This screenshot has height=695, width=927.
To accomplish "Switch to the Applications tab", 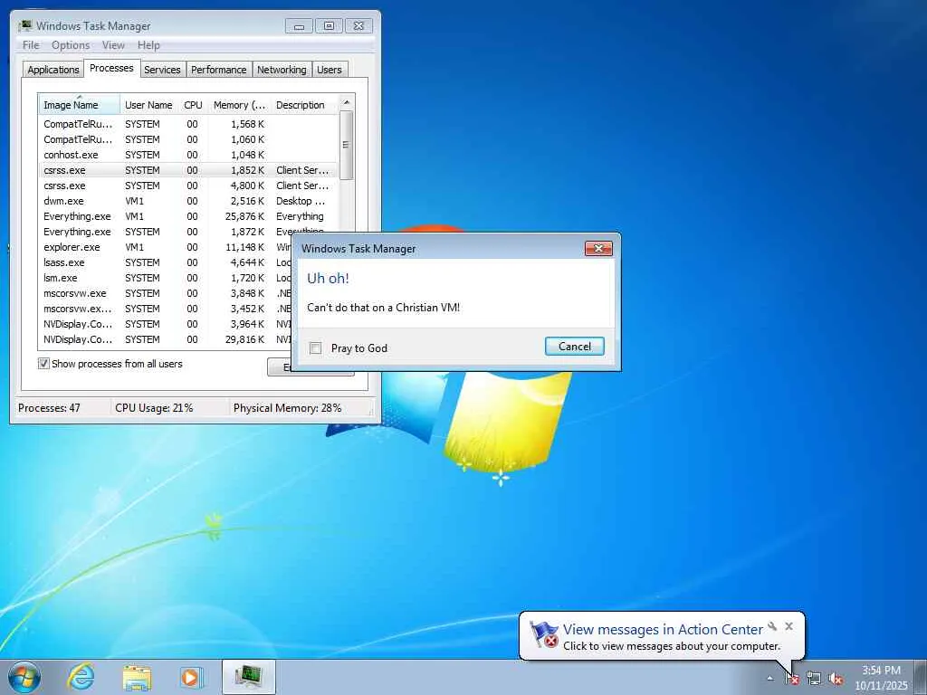I will [53, 70].
